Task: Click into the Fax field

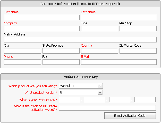Action: (x=61, y=62)
